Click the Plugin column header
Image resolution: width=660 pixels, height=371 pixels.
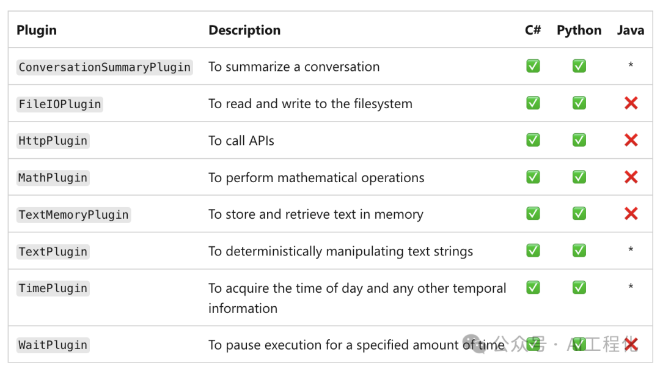(x=37, y=31)
